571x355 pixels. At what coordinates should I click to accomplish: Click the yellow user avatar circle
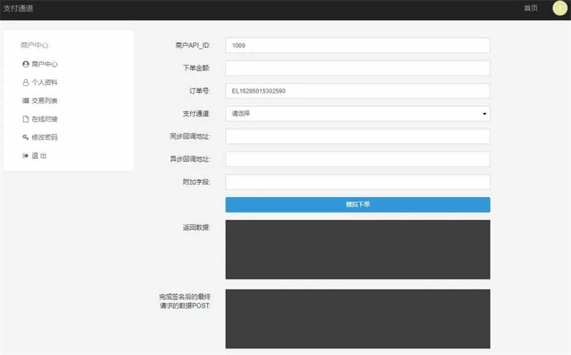pos(560,9)
